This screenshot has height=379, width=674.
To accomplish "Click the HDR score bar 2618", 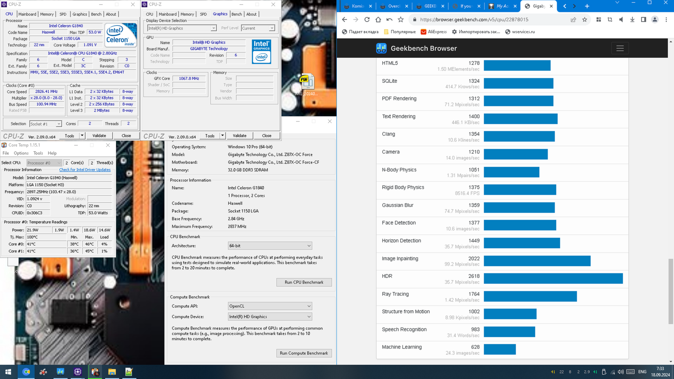I will [553, 279].
